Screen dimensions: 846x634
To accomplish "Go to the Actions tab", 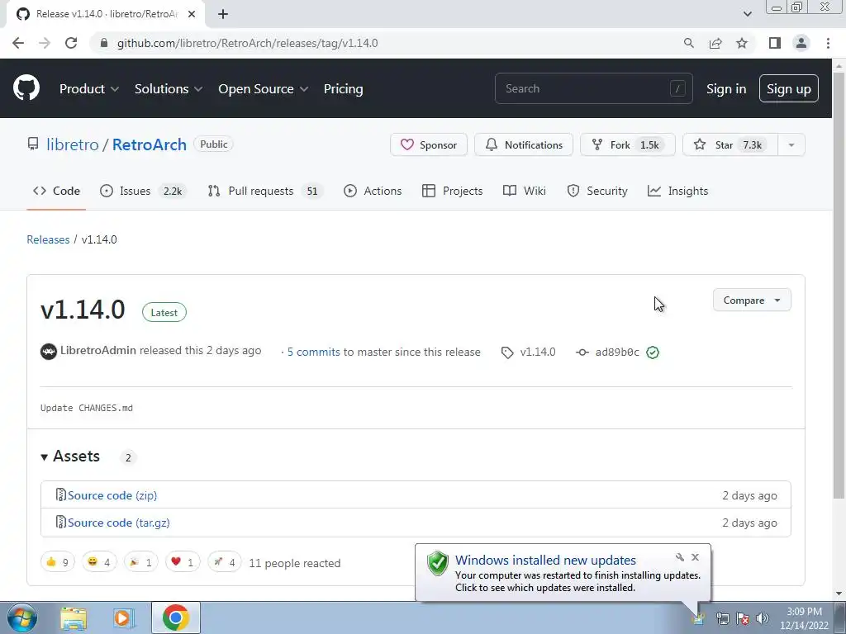I will pyautogui.click(x=373, y=191).
